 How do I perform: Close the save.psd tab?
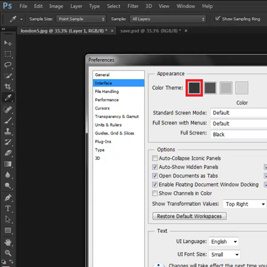coord(186,30)
